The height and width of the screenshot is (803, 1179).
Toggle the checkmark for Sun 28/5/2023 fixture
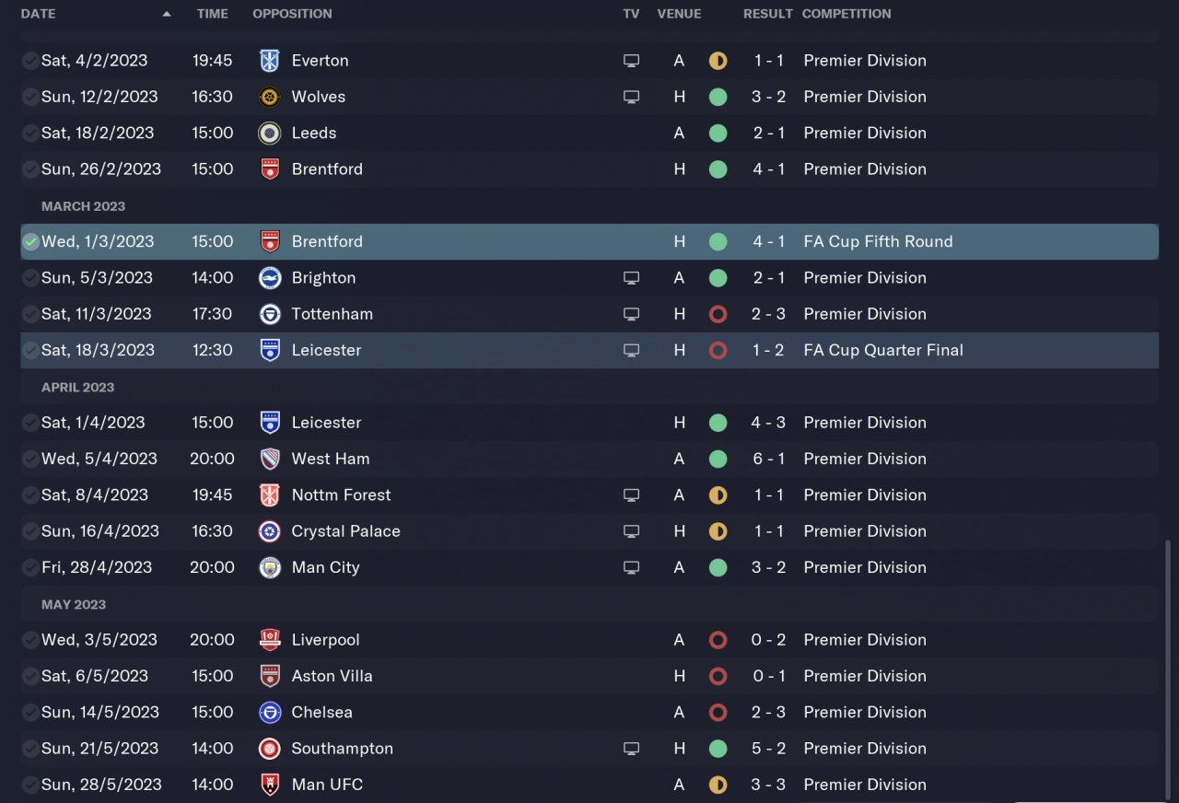click(30, 785)
